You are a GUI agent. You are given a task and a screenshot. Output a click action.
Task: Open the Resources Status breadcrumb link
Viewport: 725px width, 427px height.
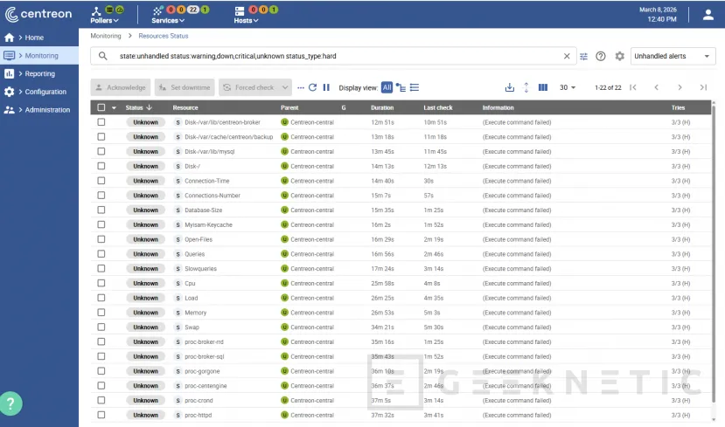164,36
